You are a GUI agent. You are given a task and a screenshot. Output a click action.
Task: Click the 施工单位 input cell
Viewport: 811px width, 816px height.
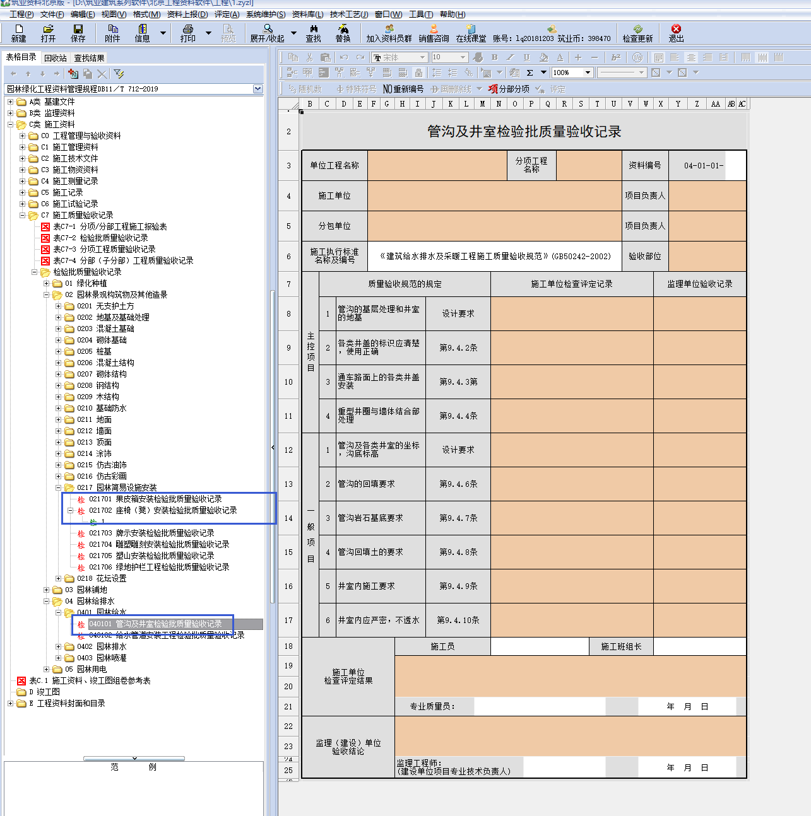coord(495,195)
